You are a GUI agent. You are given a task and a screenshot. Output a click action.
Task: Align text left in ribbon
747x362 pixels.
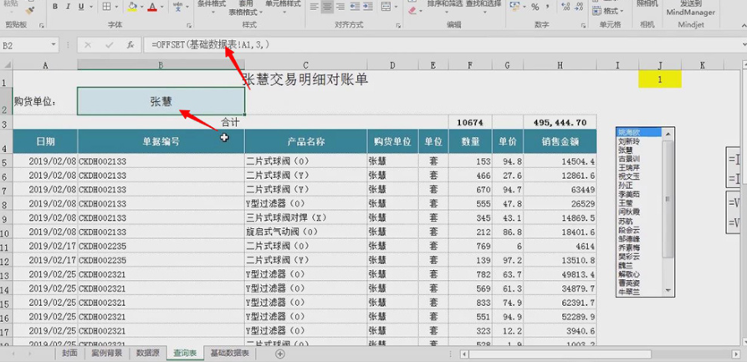click(314, 7)
